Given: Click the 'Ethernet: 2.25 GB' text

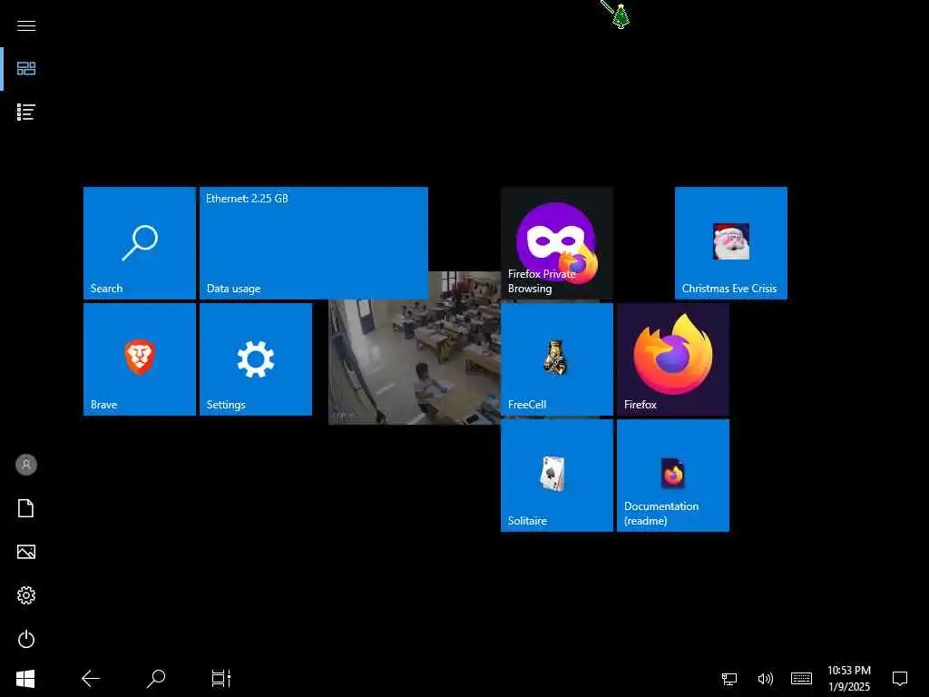Looking at the screenshot, I should (247, 199).
